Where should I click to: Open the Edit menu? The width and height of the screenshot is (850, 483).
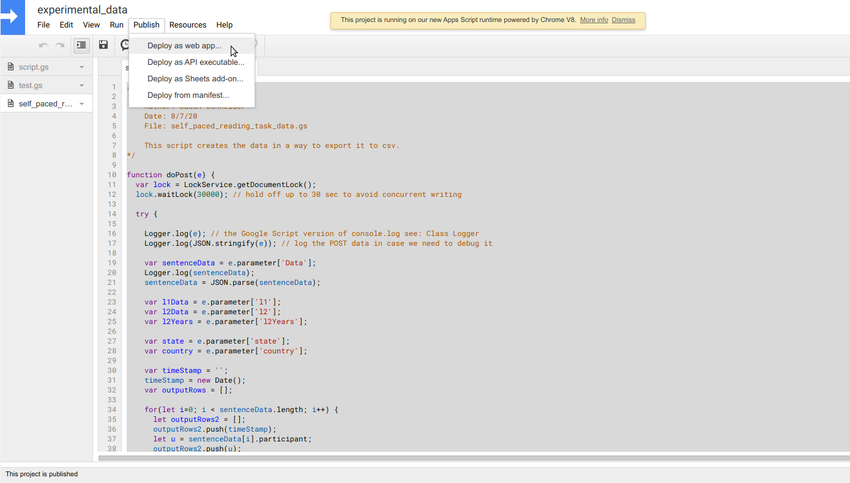(66, 25)
